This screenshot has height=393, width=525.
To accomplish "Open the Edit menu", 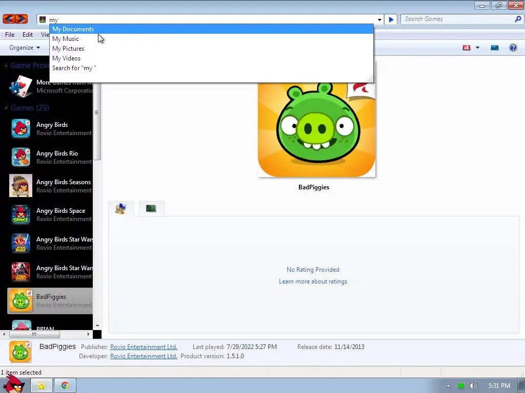I will pyautogui.click(x=28, y=34).
